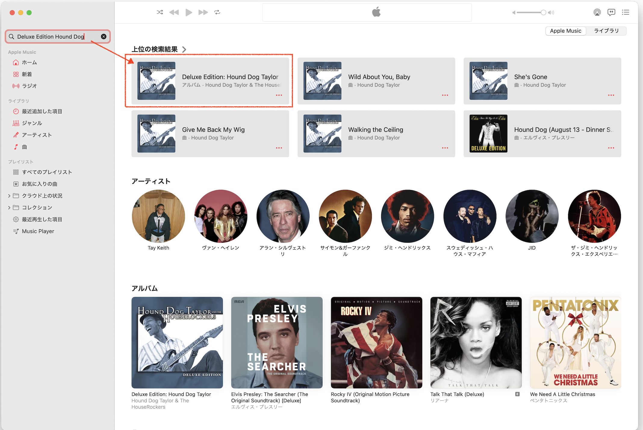This screenshot has height=430, width=643.
Task: Select the Apple Music search tab
Action: point(565,31)
